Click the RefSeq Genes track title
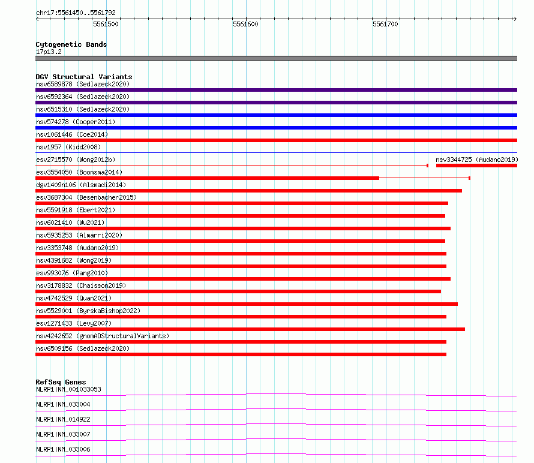Image resolution: width=534 pixels, height=463 pixels. point(61,382)
